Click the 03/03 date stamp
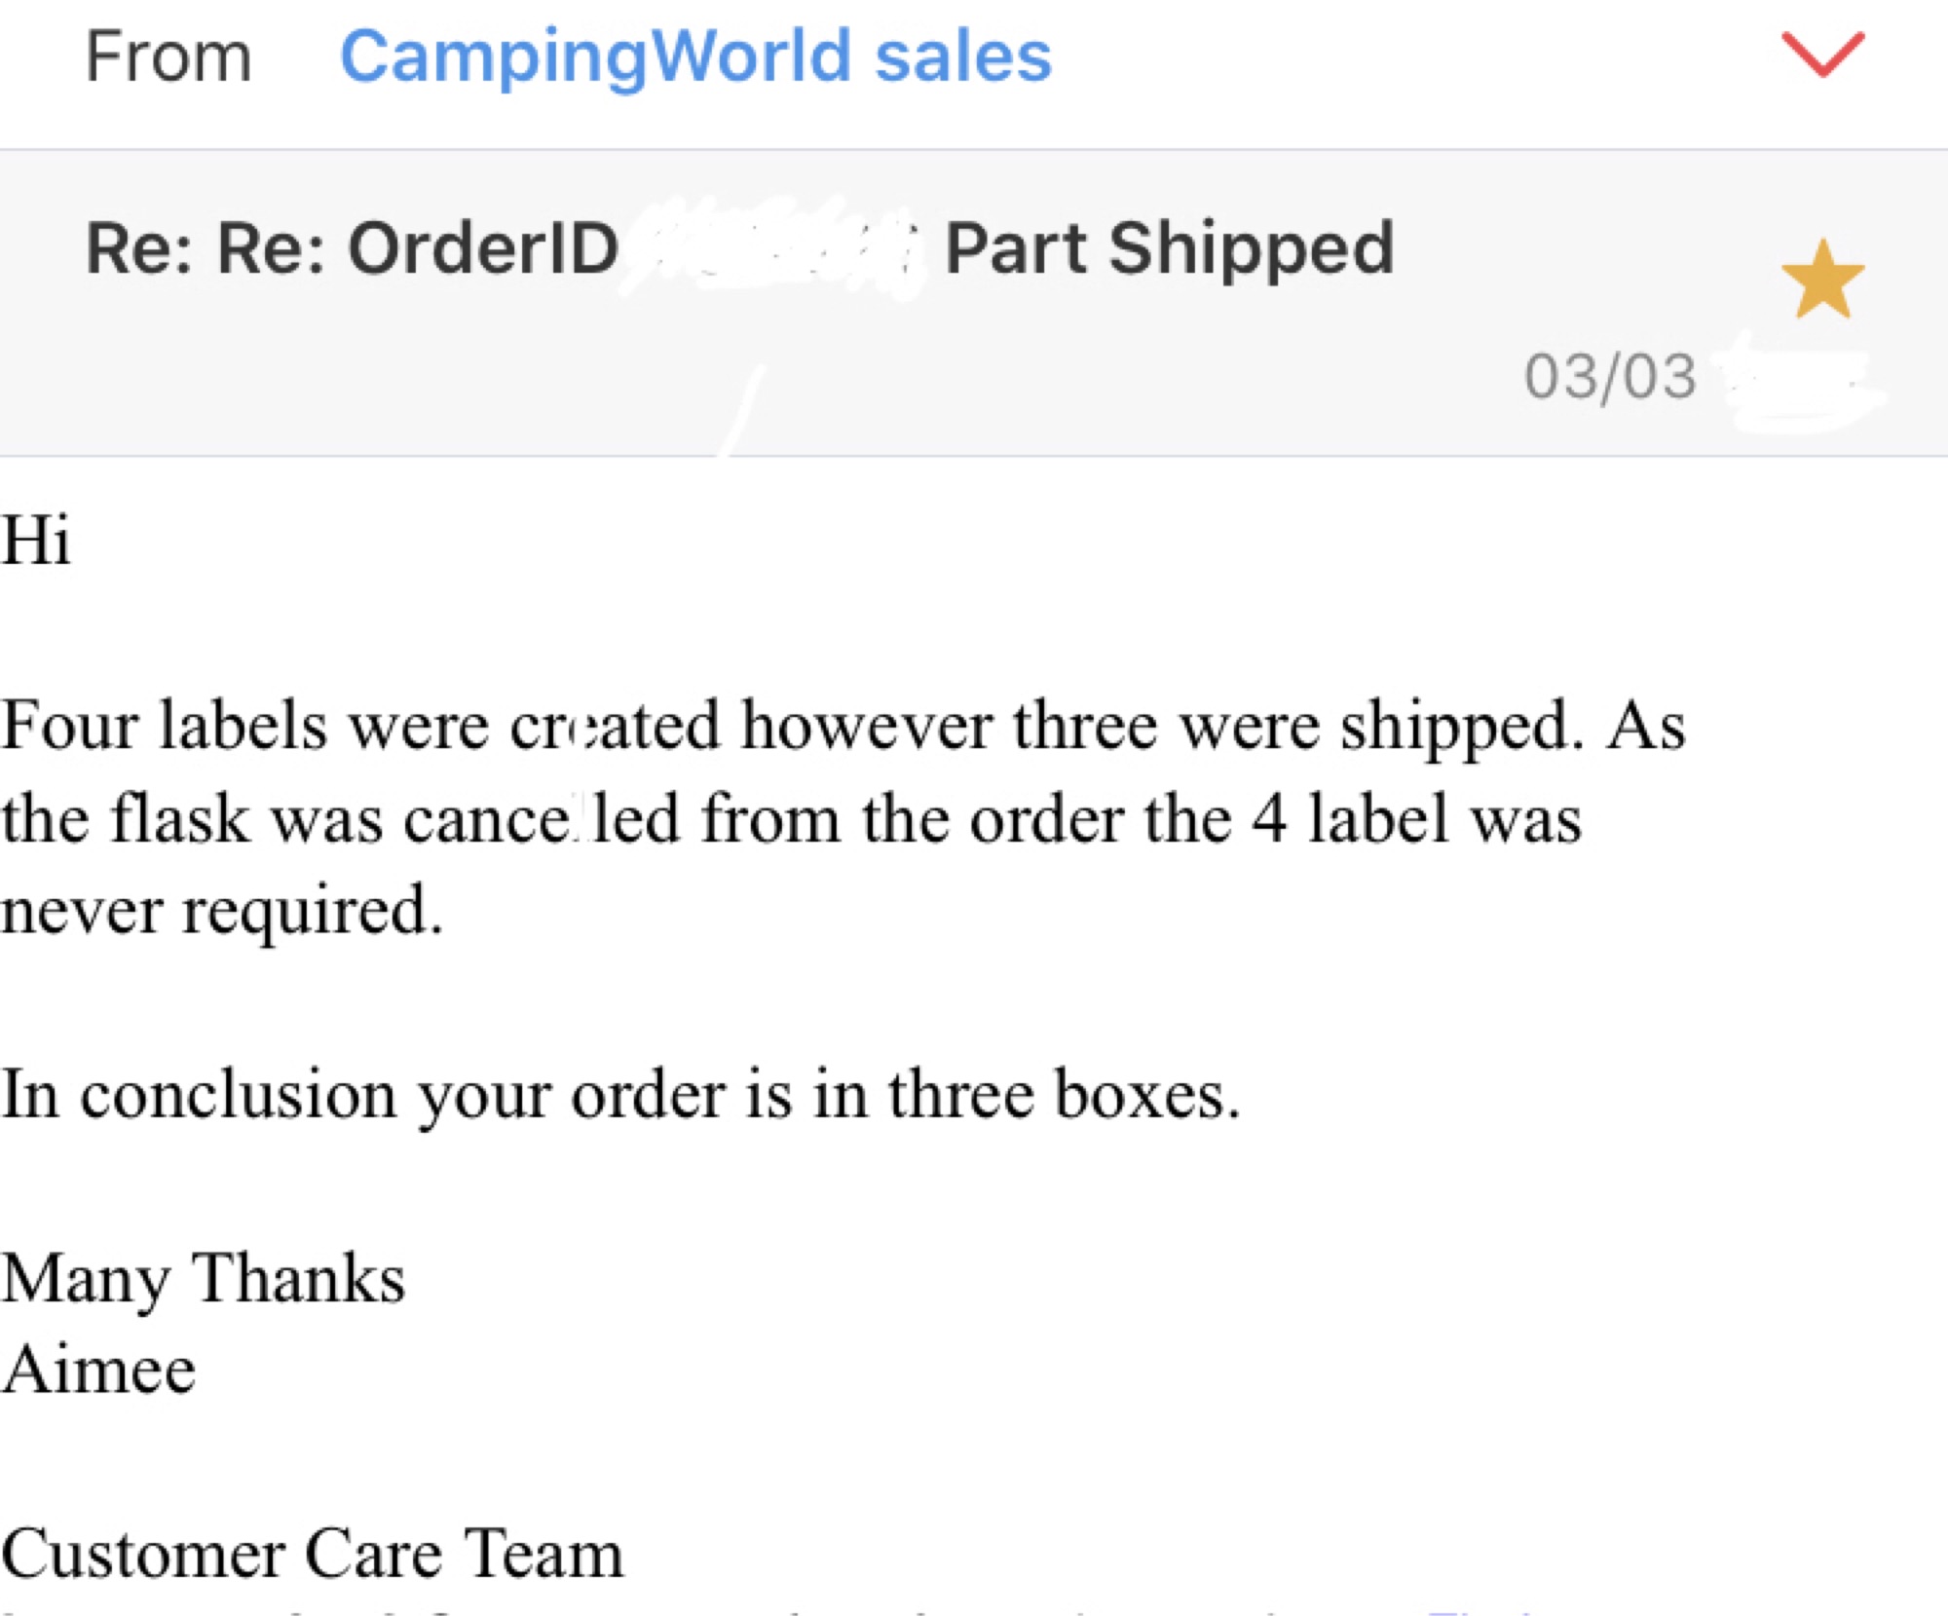 pos(1610,376)
